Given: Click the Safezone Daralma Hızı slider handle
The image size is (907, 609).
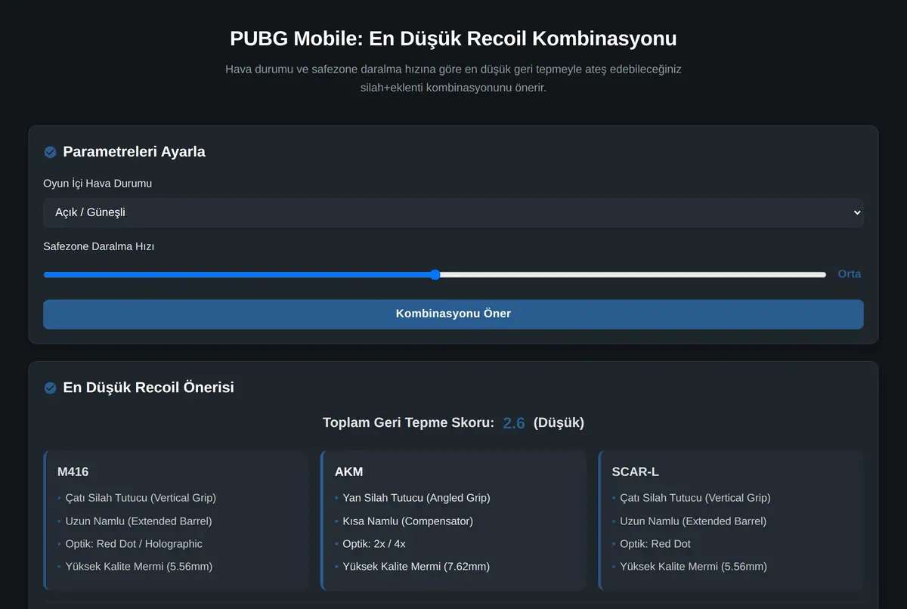Looking at the screenshot, I should (435, 274).
